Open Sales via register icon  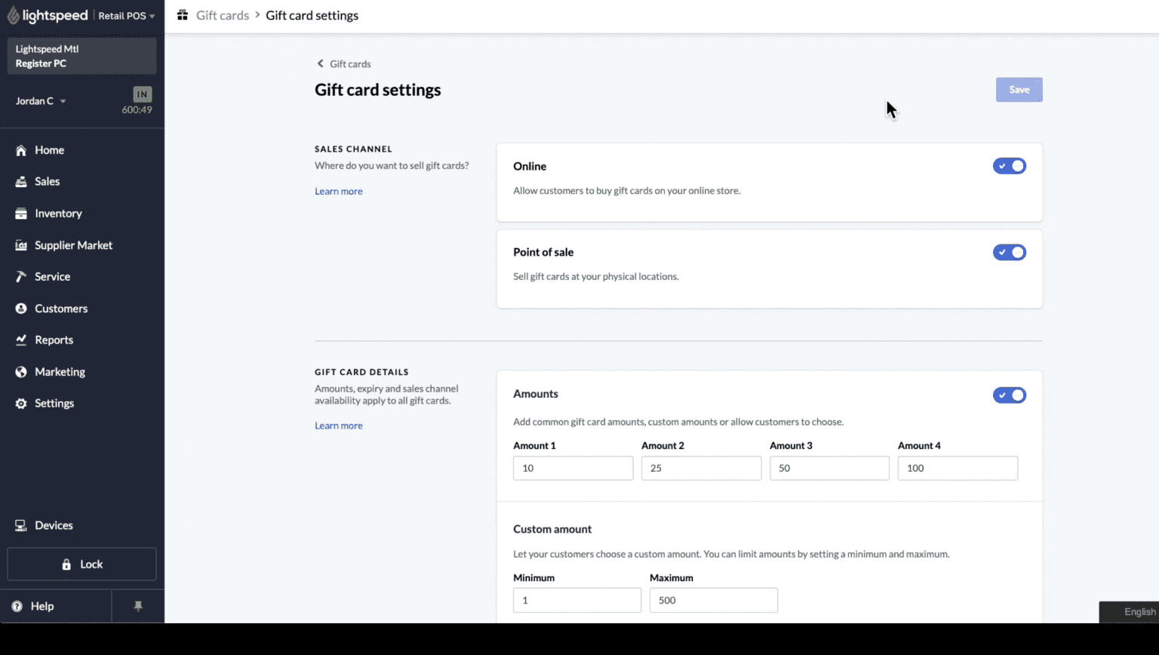(21, 182)
